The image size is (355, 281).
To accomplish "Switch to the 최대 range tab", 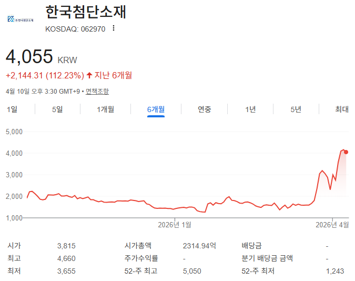I will (x=342, y=109).
